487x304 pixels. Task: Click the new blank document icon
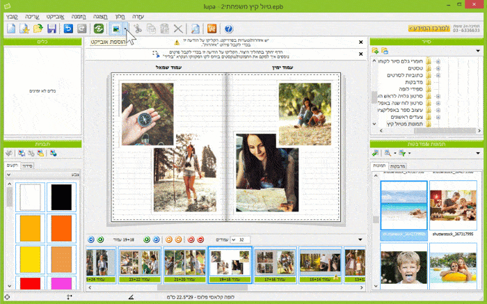click(12, 29)
